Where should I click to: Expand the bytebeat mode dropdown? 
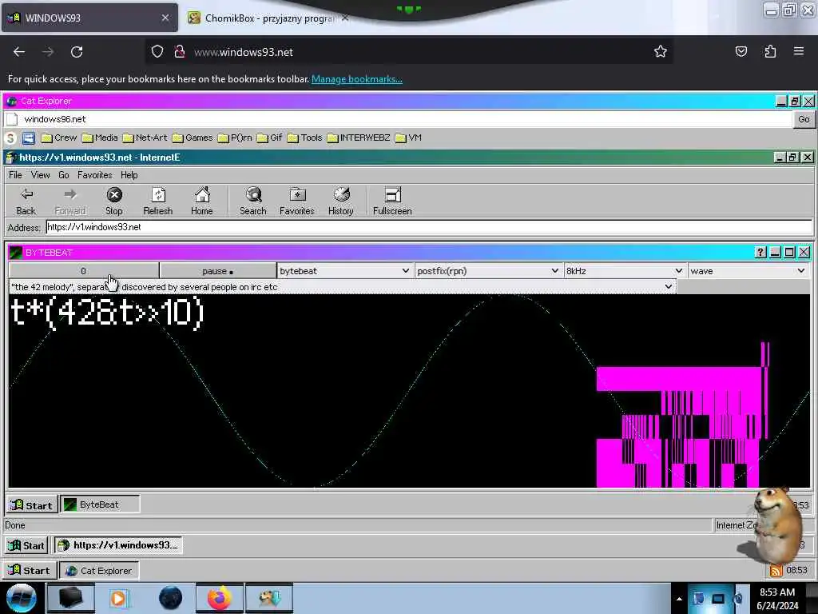click(x=344, y=271)
